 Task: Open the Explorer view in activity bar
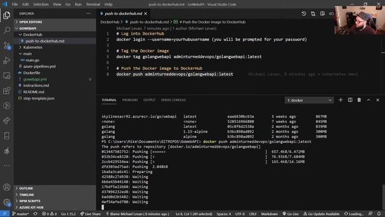[7, 15]
